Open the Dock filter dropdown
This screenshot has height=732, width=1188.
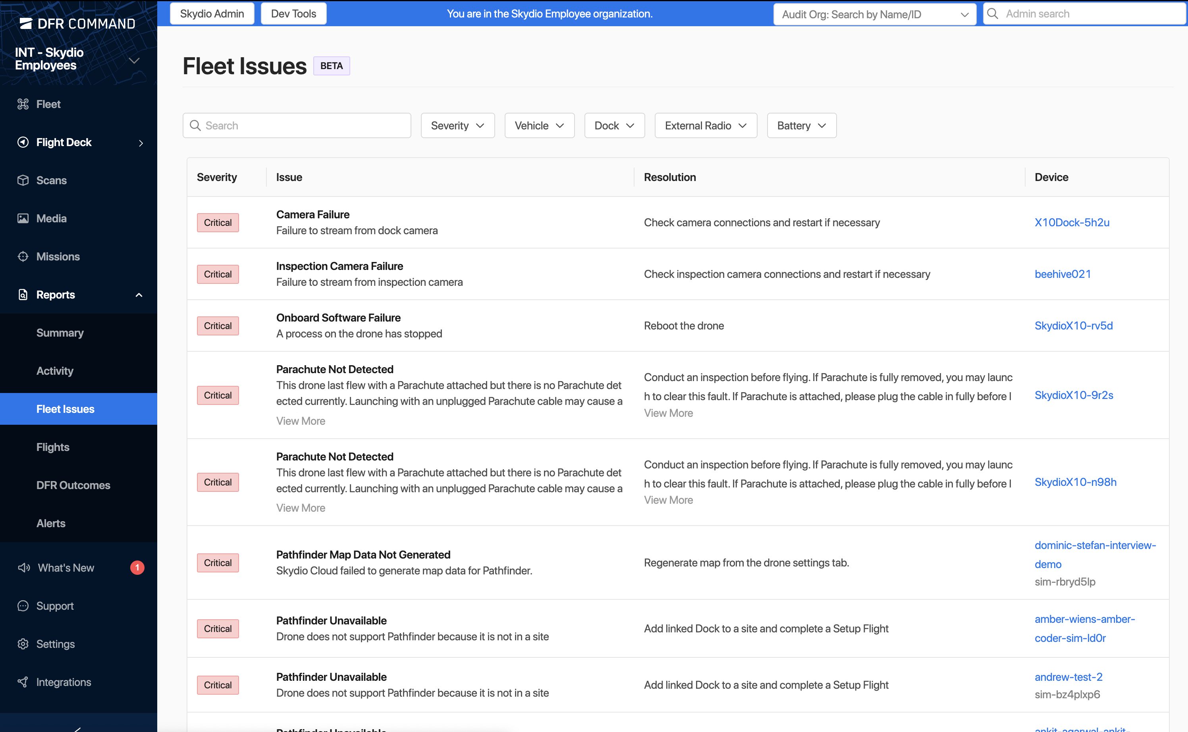(x=614, y=125)
